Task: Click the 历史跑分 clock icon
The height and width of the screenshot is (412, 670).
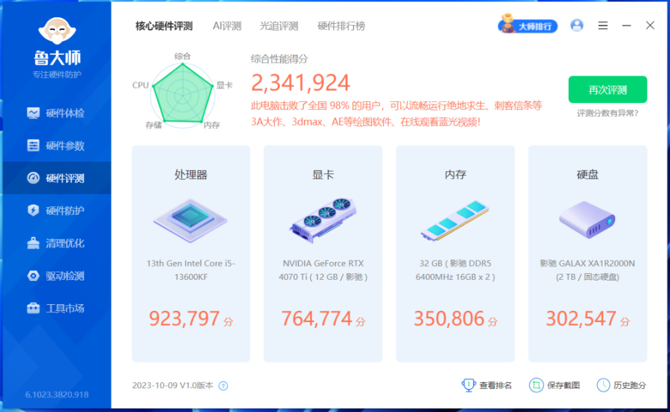Action: (x=603, y=385)
